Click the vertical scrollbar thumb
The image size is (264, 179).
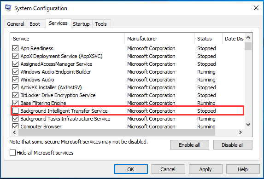(248, 46)
